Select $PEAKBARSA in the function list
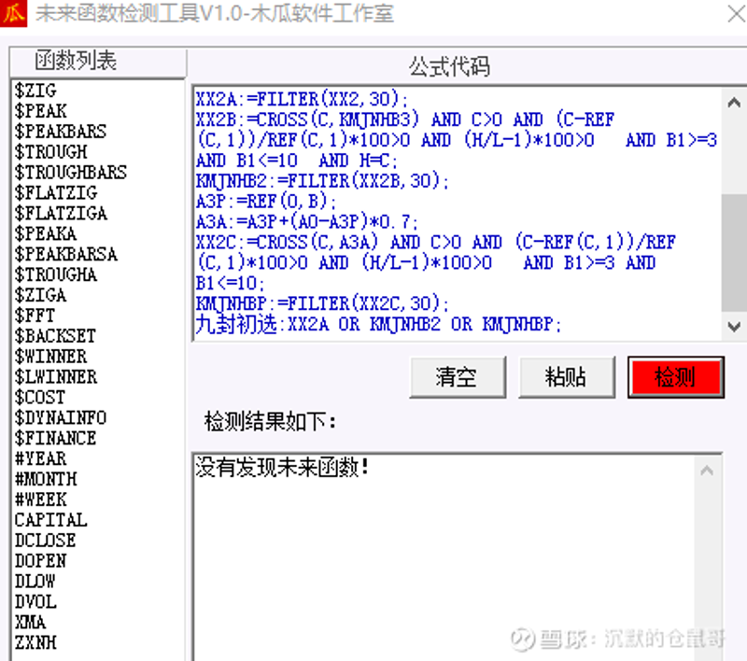The width and height of the screenshot is (747, 661). pyautogui.click(x=65, y=254)
